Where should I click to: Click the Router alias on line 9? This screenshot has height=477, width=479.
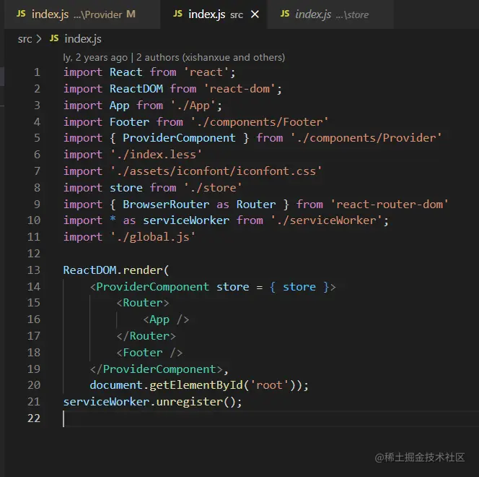(255, 204)
